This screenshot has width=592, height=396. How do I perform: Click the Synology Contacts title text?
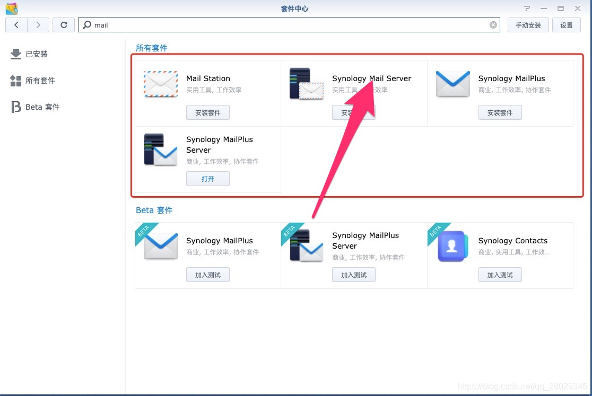[x=513, y=241]
